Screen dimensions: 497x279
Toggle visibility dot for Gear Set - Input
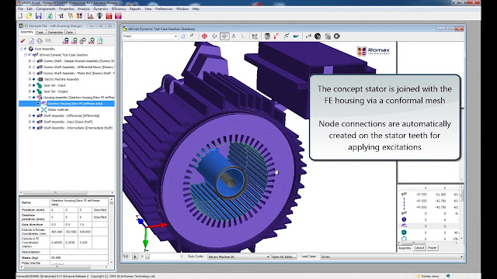pos(34,85)
